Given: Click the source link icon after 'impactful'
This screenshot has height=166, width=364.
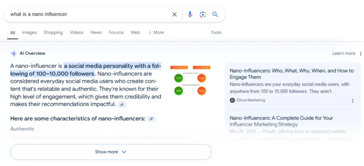Looking at the screenshot, I should tap(122, 105).
